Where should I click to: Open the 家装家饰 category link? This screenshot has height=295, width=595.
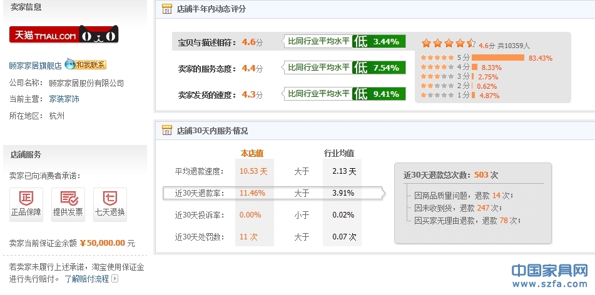click(x=64, y=99)
